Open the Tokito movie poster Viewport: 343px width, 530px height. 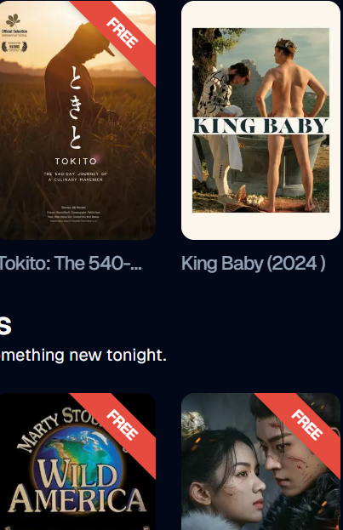(x=77, y=120)
